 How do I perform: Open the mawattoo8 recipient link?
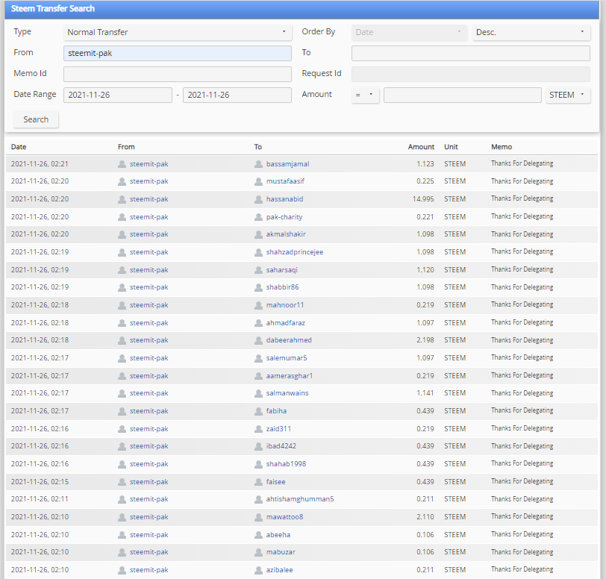tap(284, 517)
